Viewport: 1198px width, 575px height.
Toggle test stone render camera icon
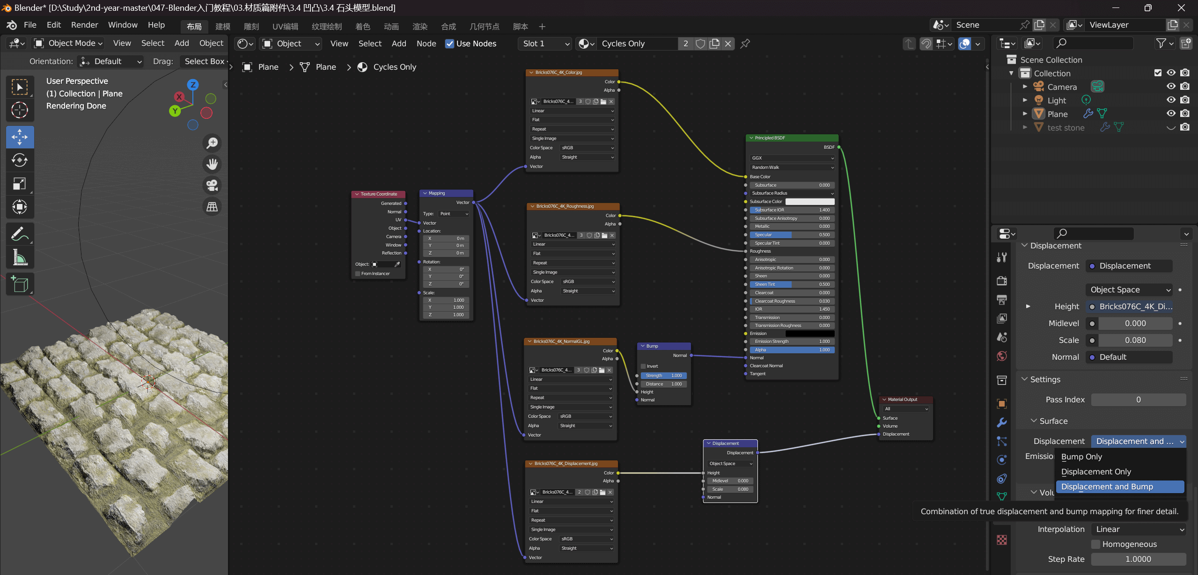tap(1185, 127)
